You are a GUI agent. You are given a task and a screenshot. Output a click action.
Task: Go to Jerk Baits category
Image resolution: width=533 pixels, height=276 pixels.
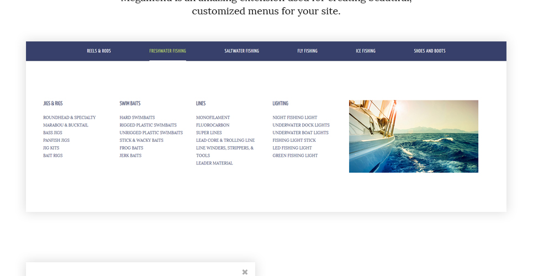point(130,155)
